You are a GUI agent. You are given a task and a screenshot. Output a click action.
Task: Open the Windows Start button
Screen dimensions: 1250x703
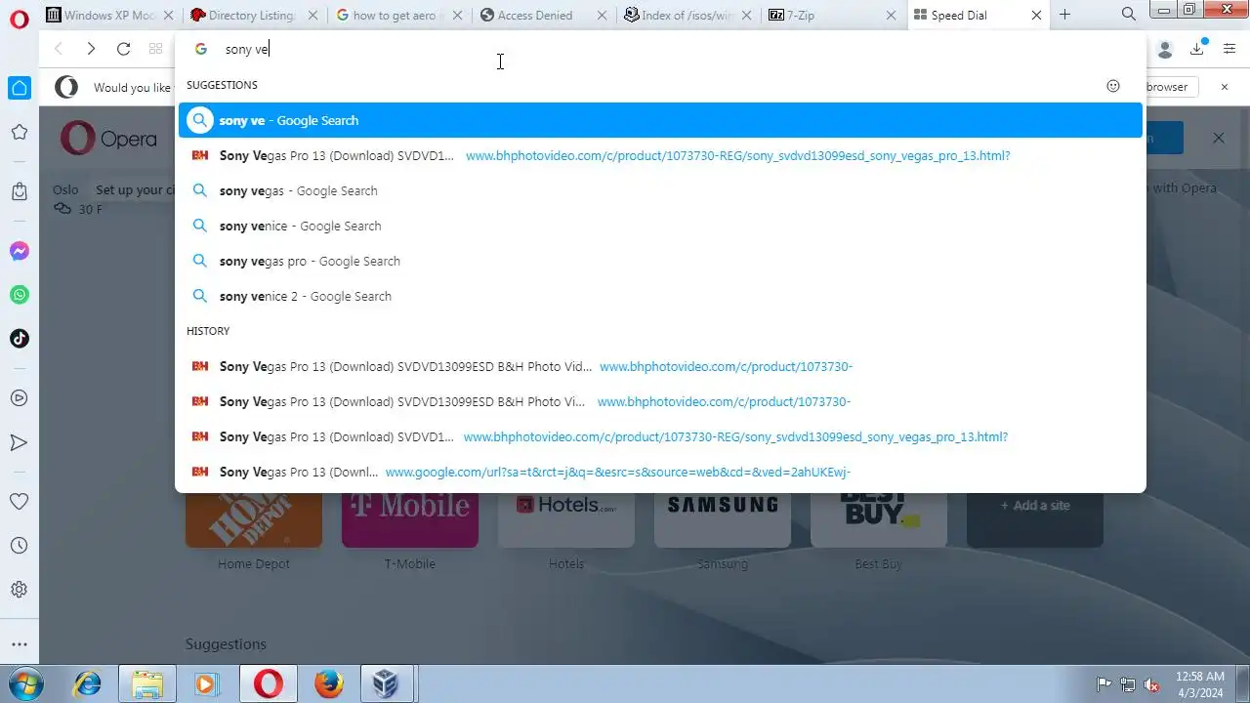point(26,683)
